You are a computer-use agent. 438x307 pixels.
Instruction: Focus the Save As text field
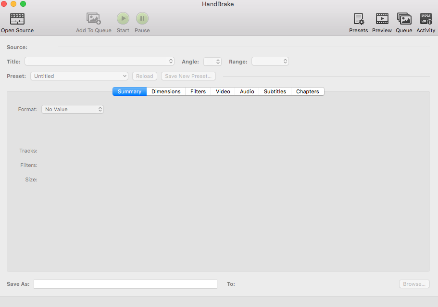(125, 284)
